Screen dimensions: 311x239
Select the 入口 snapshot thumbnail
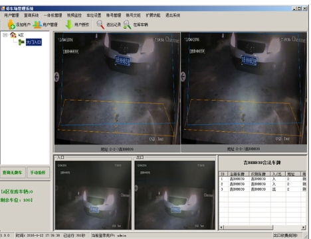[93, 195]
